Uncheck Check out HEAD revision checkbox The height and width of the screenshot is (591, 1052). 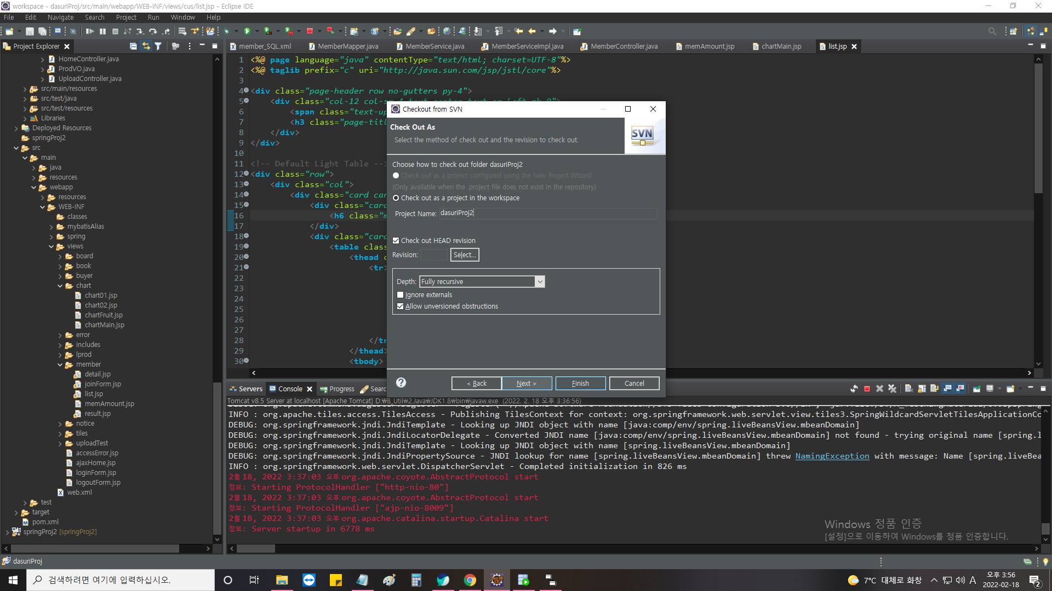[396, 241]
